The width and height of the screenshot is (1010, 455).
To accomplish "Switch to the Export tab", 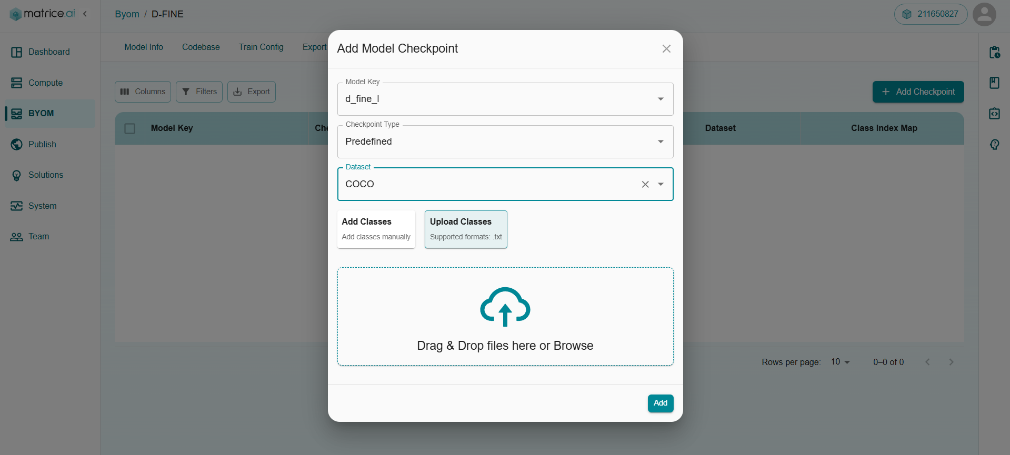I will click(x=314, y=47).
